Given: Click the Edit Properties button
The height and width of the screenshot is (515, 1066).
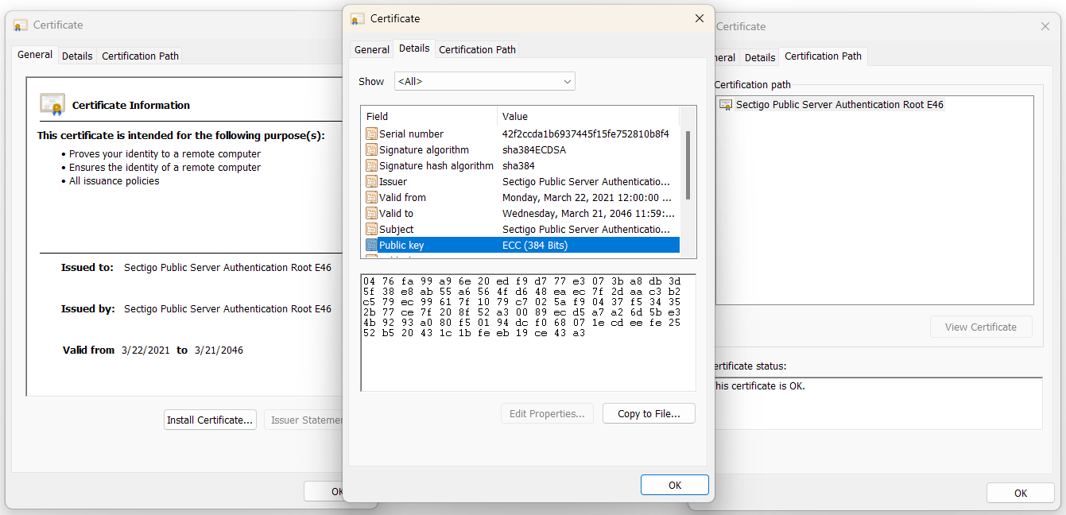Looking at the screenshot, I should (547, 413).
